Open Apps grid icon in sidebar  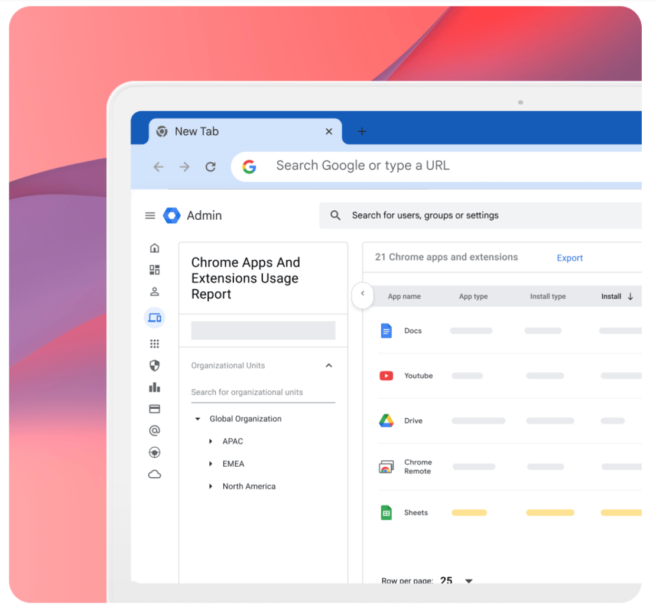[154, 344]
